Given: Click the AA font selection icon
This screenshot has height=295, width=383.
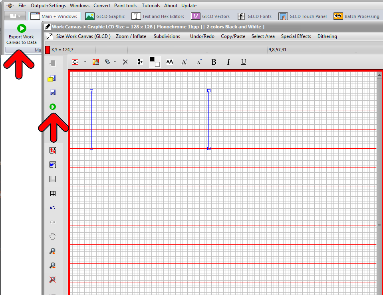Looking at the screenshot, I should [x=169, y=62].
